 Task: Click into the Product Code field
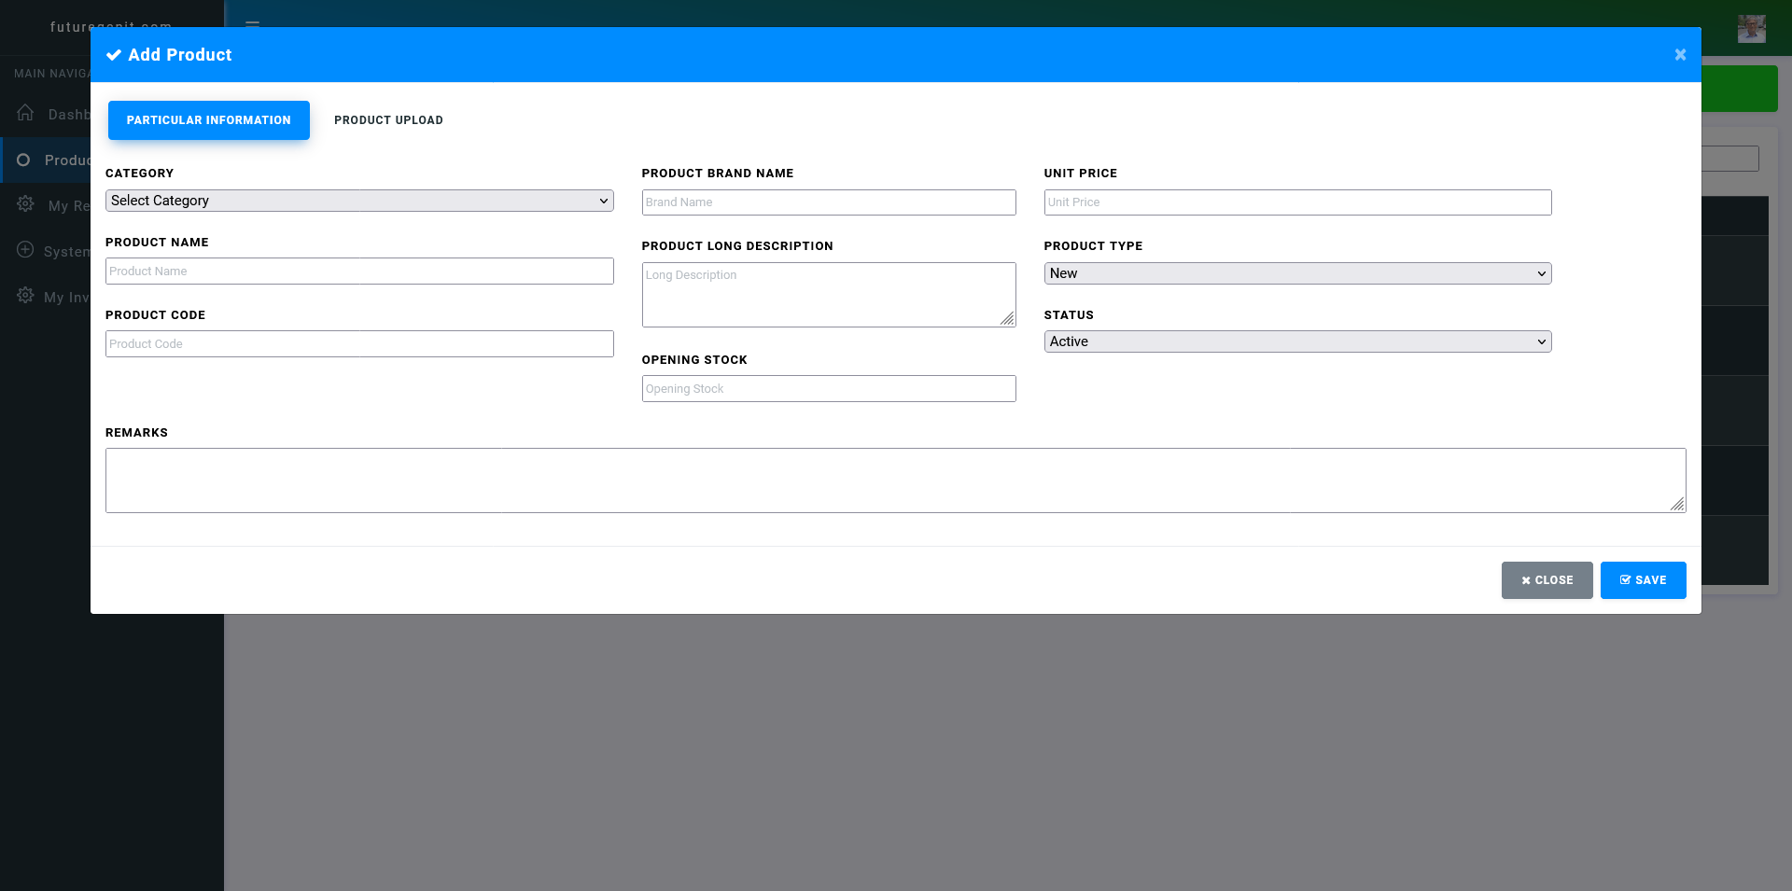pyautogui.click(x=359, y=344)
